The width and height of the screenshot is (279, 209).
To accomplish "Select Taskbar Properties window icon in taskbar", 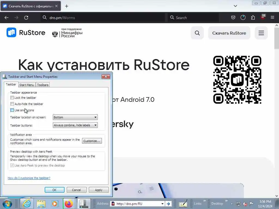I will 84,204.
